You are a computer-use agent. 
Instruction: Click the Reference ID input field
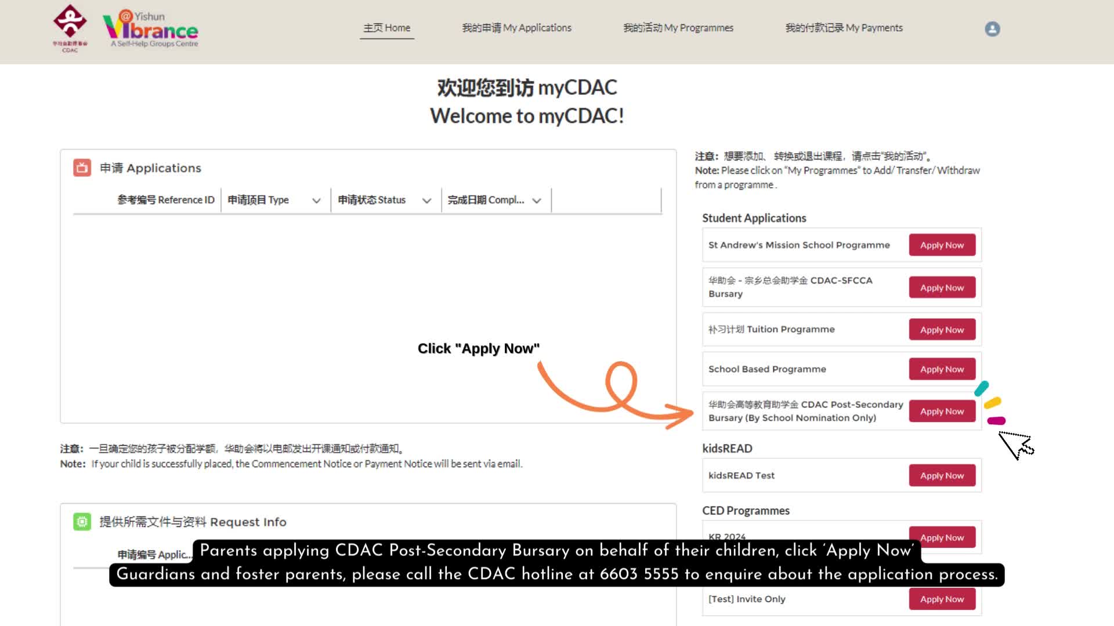click(x=165, y=199)
